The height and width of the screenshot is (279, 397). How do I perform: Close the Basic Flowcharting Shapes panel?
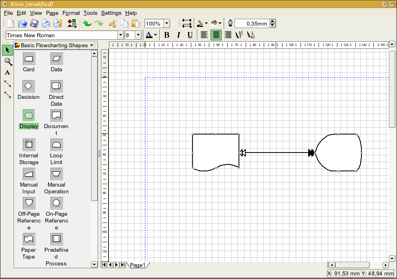[x=92, y=45]
